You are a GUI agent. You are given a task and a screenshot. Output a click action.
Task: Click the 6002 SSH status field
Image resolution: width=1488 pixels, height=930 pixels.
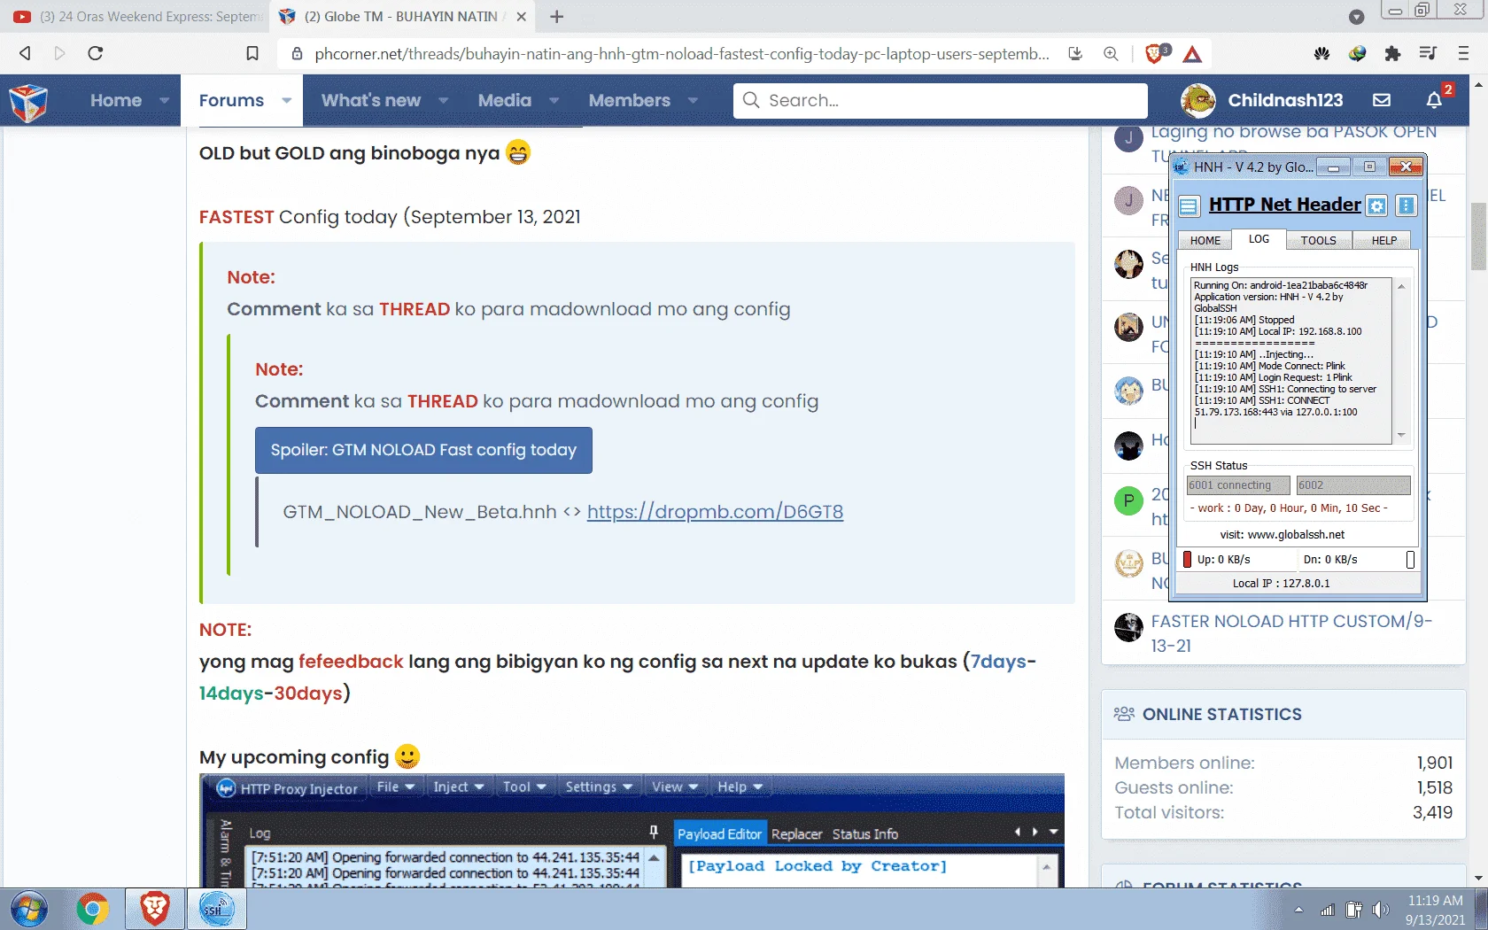tap(1353, 485)
